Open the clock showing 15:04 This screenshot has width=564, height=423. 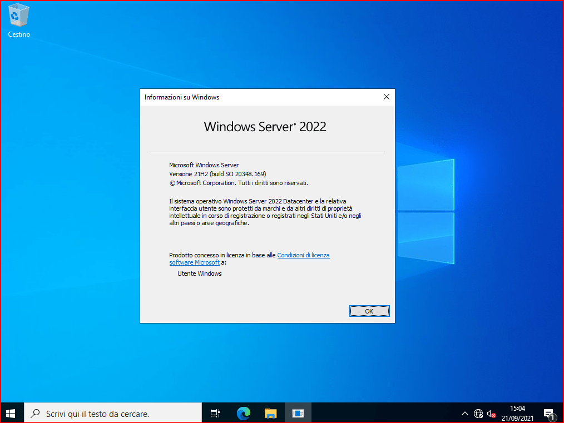(x=517, y=413)
